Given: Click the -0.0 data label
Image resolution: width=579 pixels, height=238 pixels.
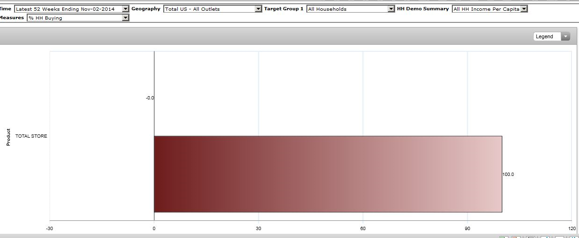Looking at the screenshot, I should click(x=150, y=98).
